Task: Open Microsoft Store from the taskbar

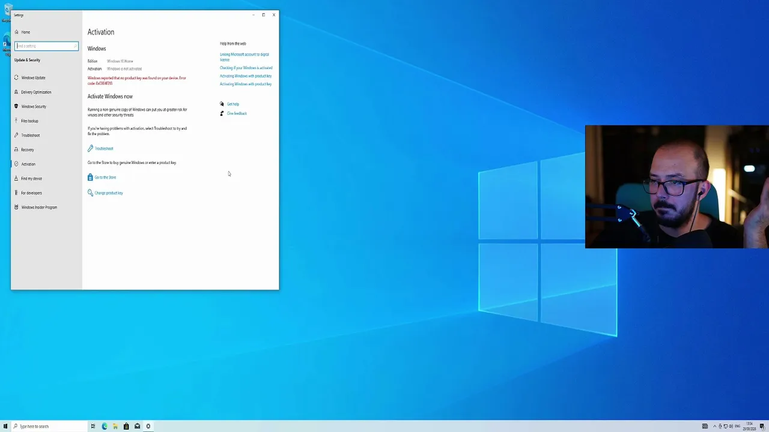Action: [x=126, y=426]
